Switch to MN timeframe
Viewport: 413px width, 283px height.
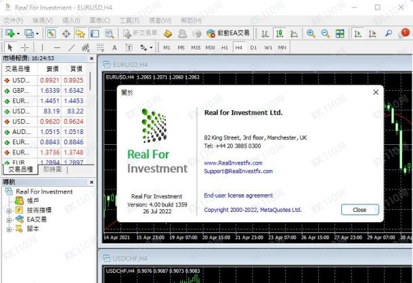(x=282, y=47)
